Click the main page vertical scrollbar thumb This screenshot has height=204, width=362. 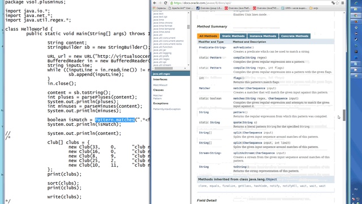(x=344, y=115)
